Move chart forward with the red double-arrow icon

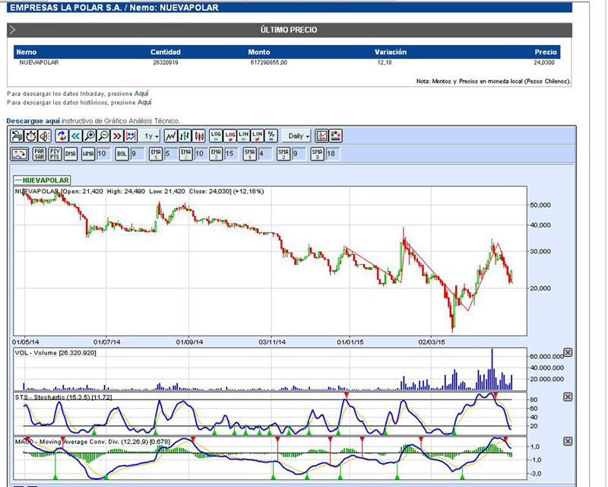pyautogui.click(x=117, y=136)
